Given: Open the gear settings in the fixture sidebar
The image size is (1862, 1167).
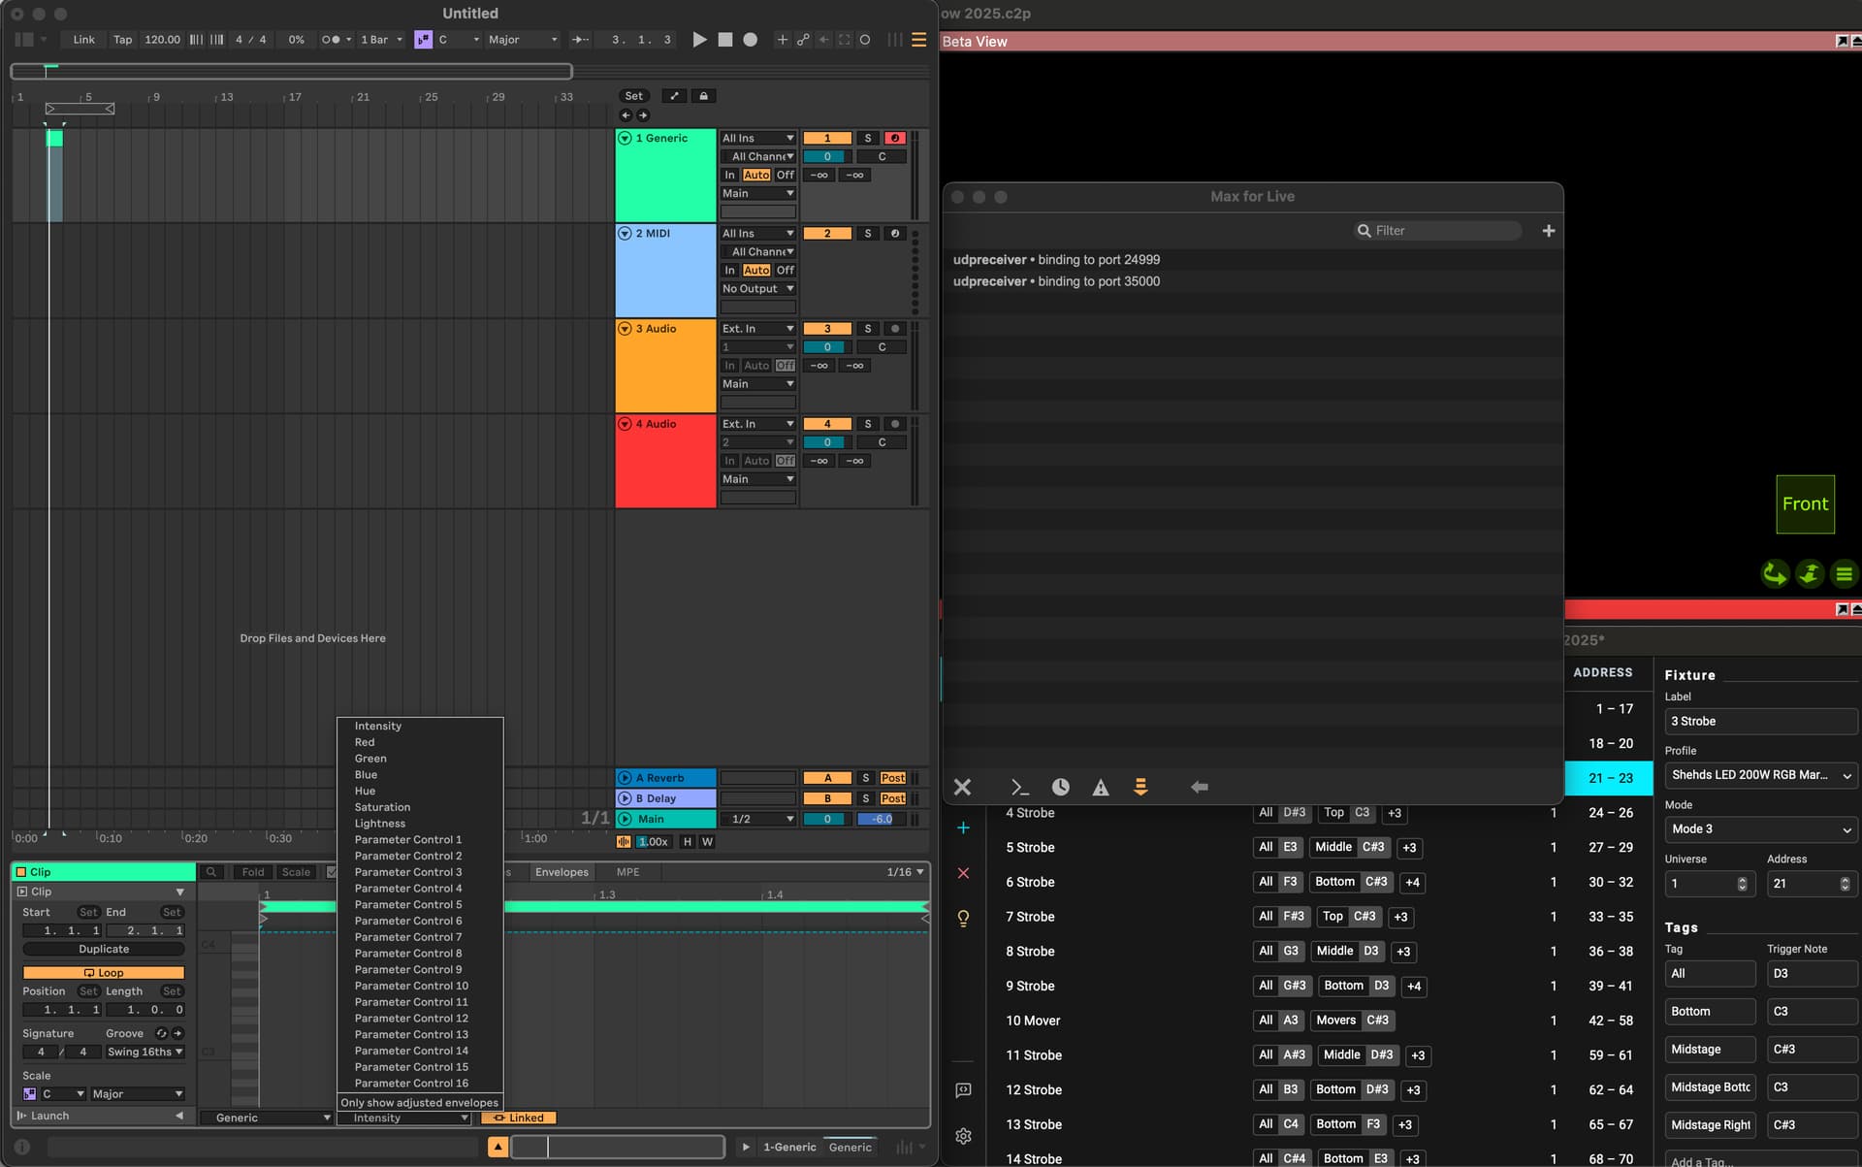Looking at the screenshot, I should [963, 1136].
